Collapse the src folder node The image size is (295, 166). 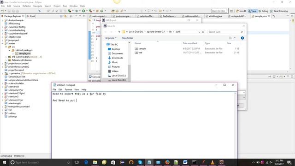pos(6,47)
